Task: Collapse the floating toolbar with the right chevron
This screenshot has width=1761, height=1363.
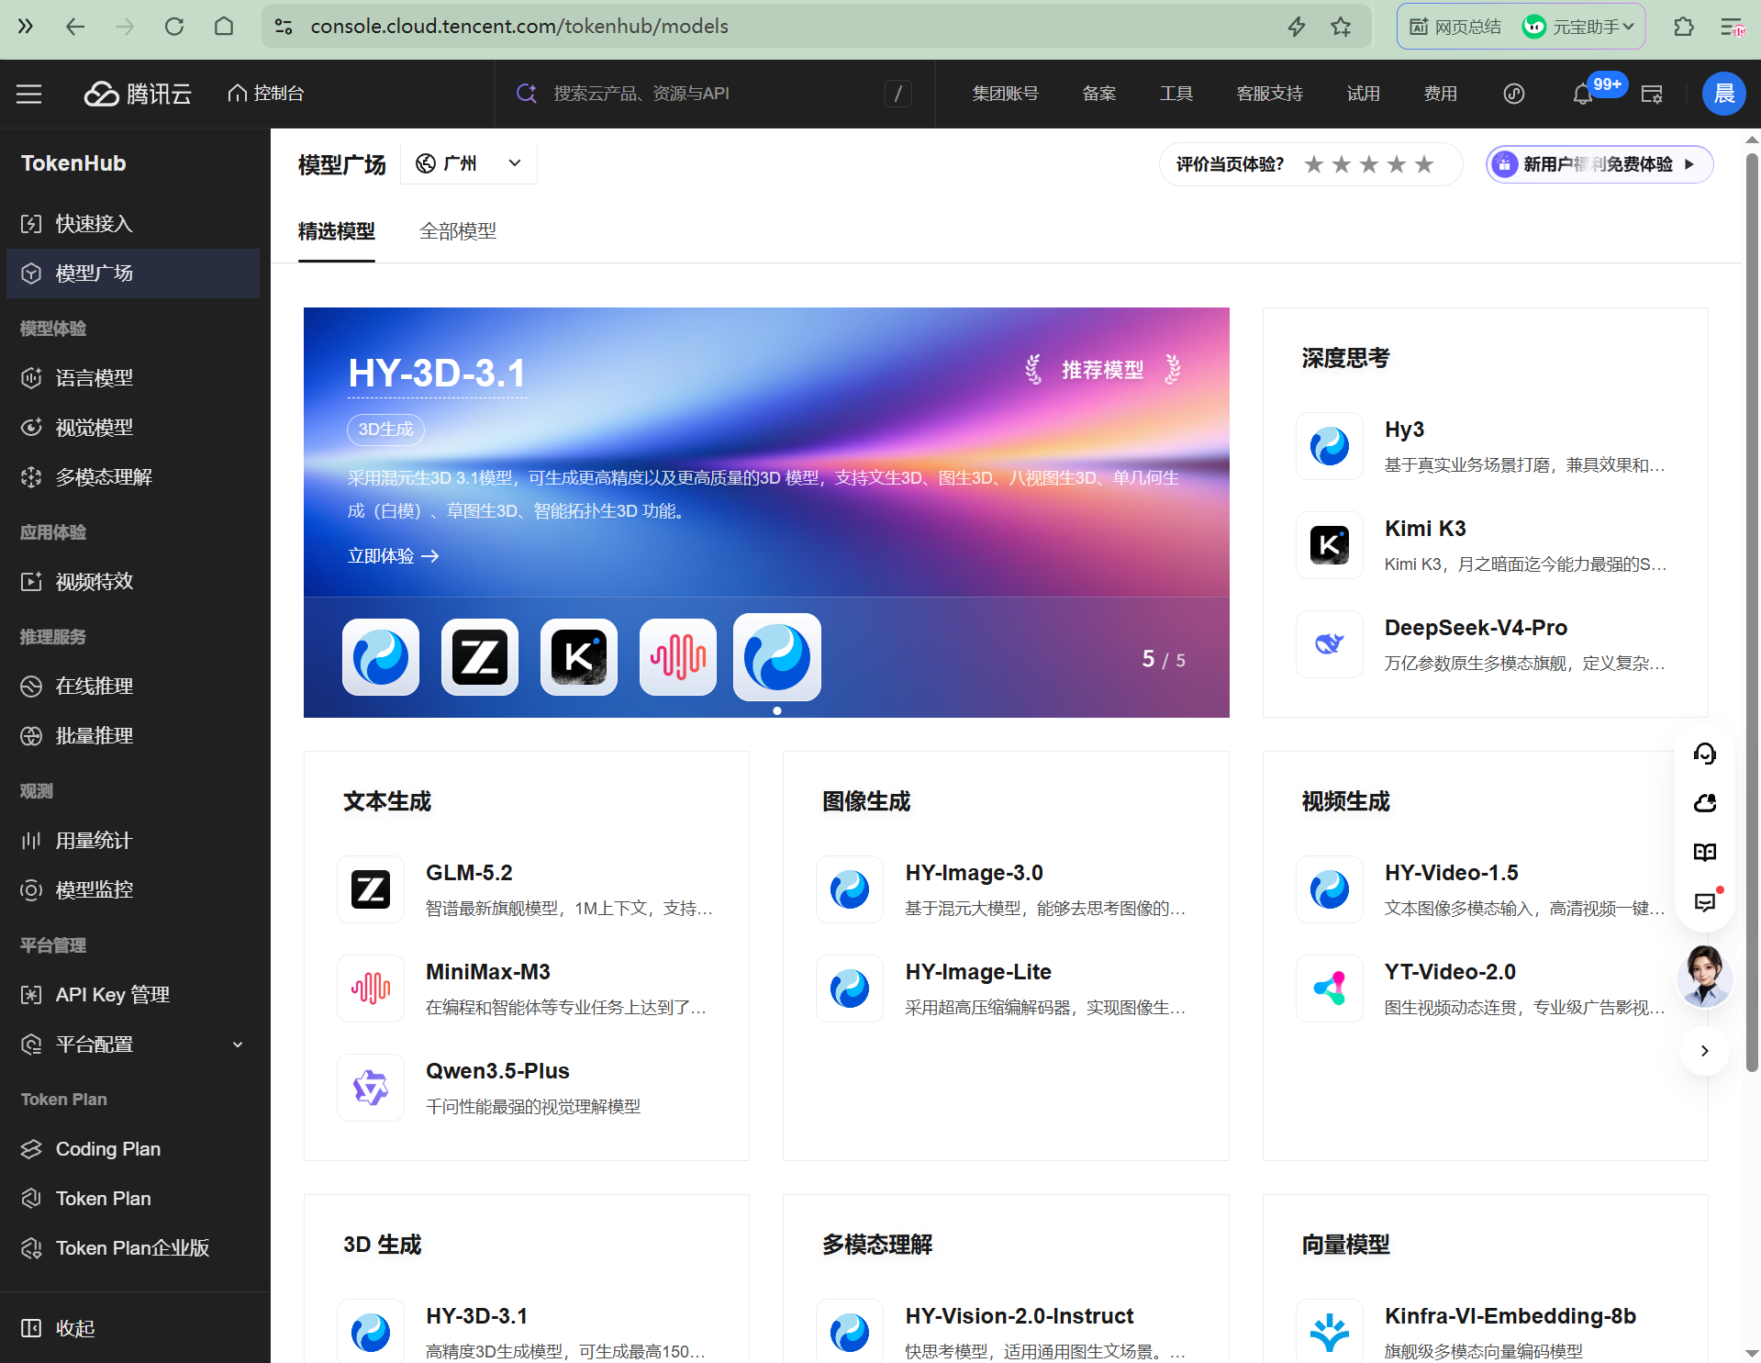Action: (x=1705, y=1051)
